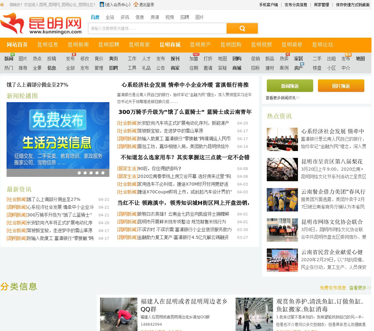374x331 pixels.
Task: Click the Kunming Net logo
Action: tap(41, 24)
